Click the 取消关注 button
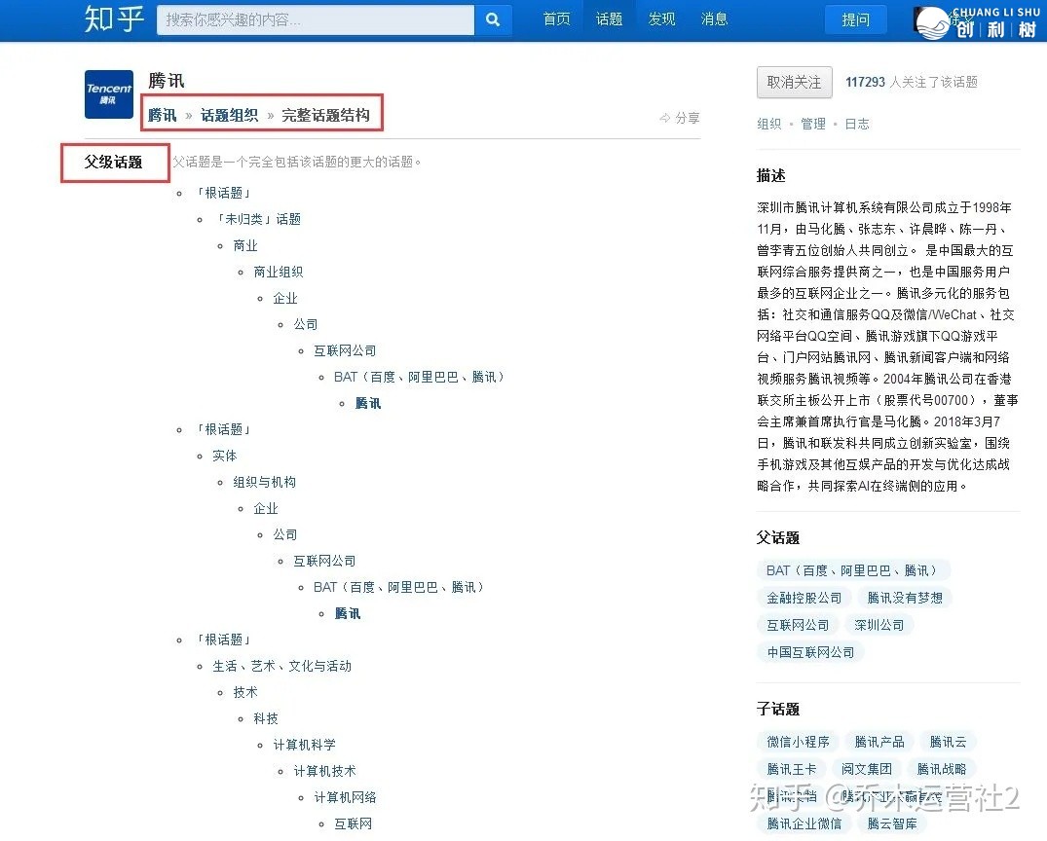The height and width of the screenshot is (841, 1047). (795, 82)
